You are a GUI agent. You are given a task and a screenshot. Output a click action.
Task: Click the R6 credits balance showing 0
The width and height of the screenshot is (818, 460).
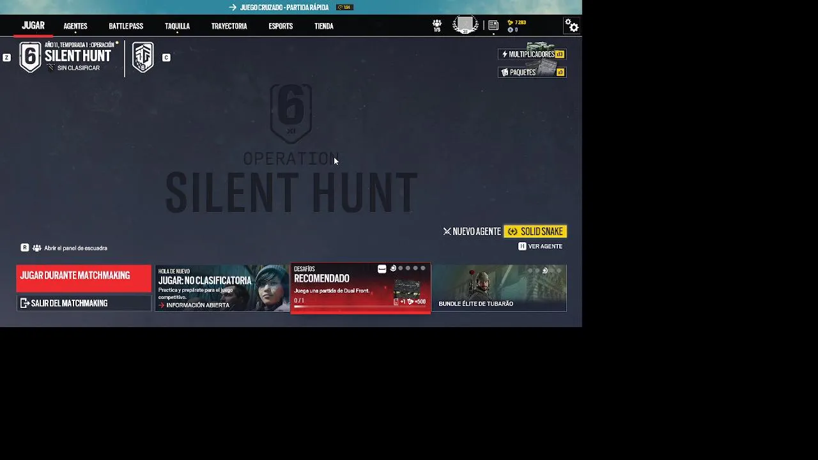(x=513, y=30)
